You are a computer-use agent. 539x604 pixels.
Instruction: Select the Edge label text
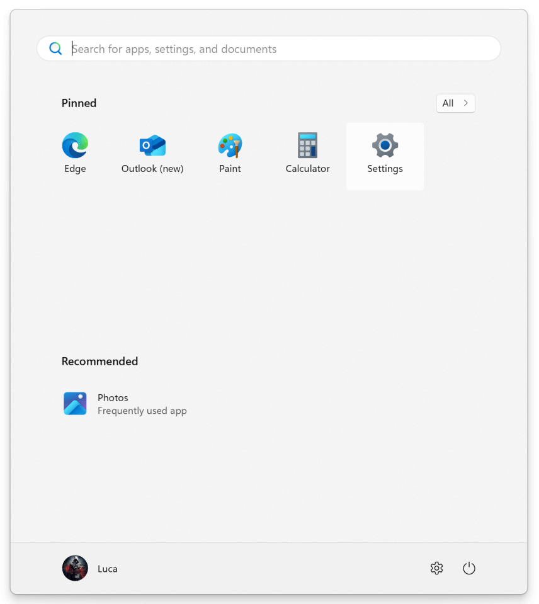coord(74,168)
